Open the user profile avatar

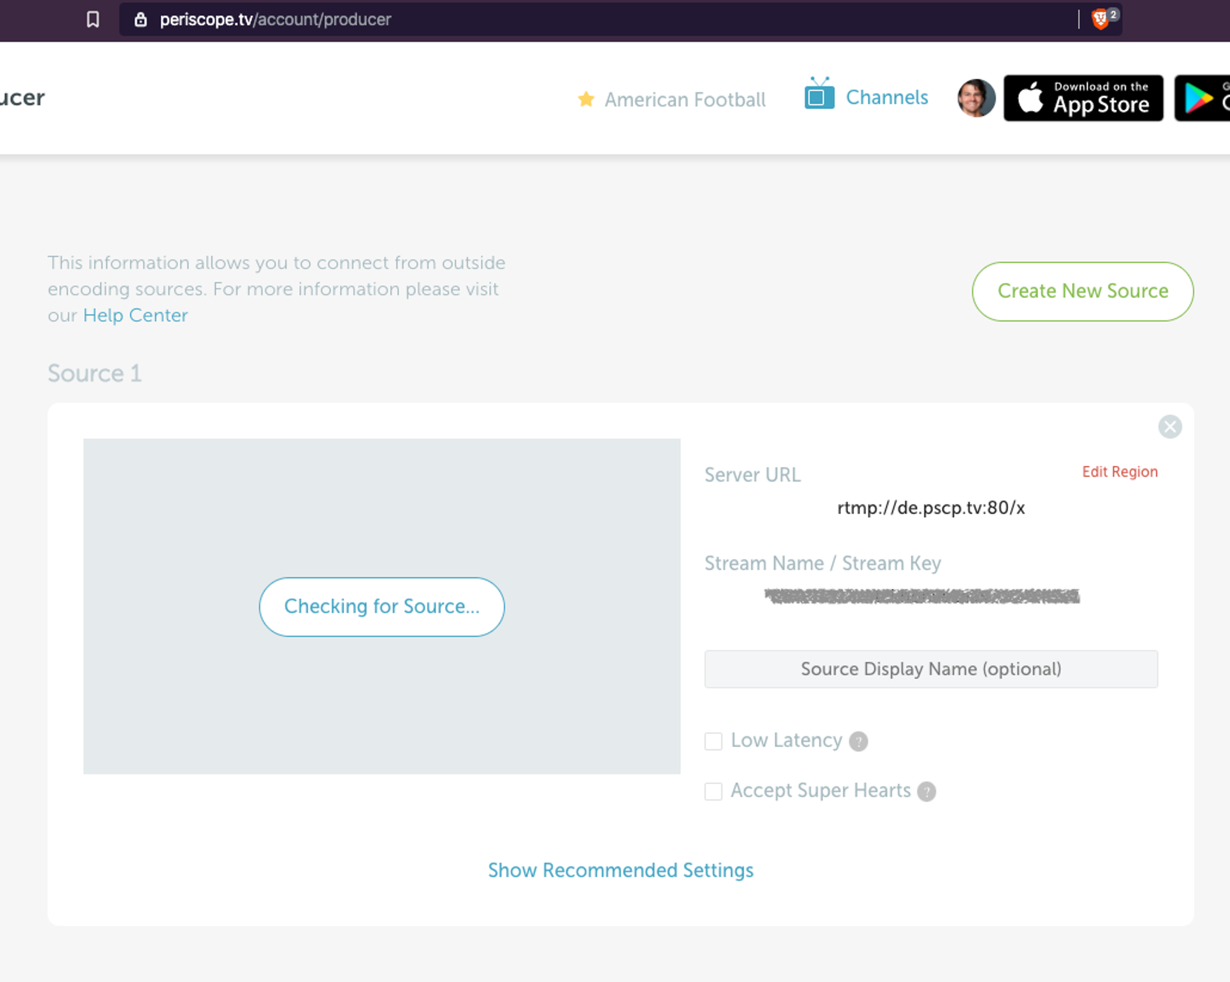pyautogui.click(x=976, y=98)
